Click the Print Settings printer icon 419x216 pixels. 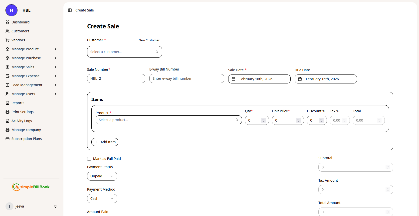tap(7, 112)
